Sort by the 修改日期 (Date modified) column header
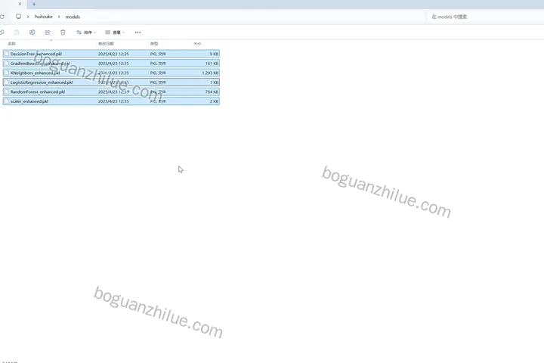This screenshot has width=544, height=363. coord(106,44)
